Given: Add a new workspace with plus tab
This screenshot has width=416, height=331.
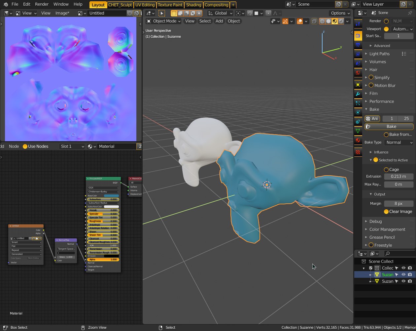Looking at the screenshot, I should [x=233, y=5].
